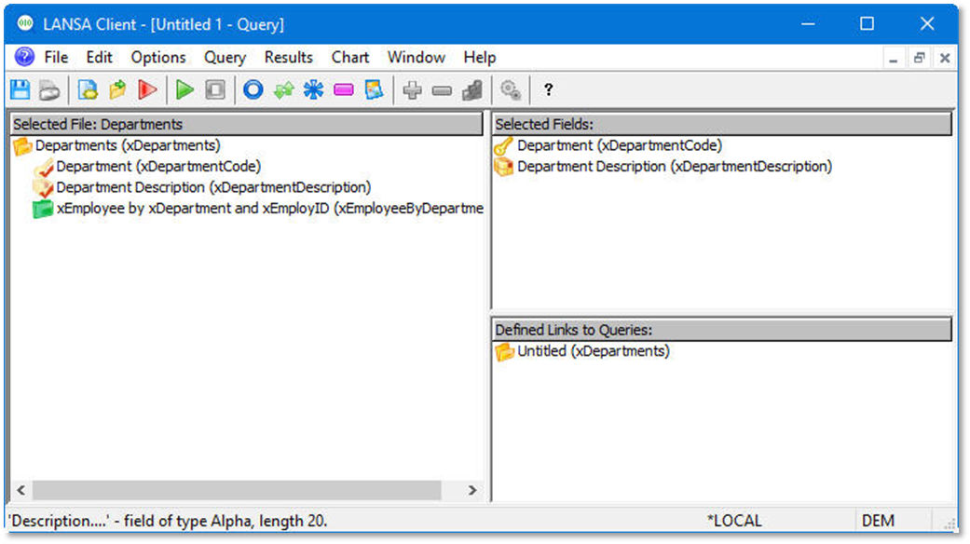Click the key icon beside Department selected field
The height and width of the screenshot is (544, 970).
tap(503, 146)
